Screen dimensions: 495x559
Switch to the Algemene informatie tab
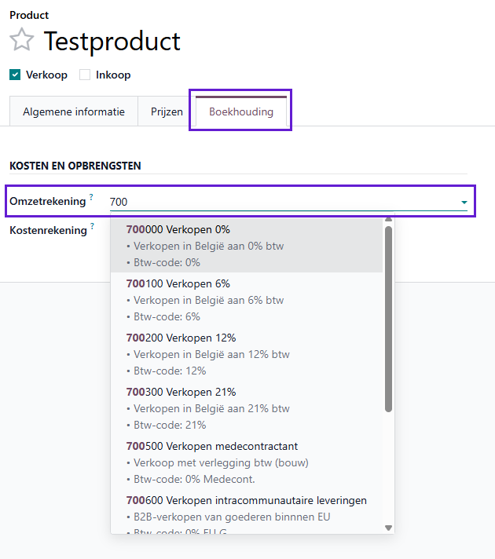tap(74, 112)
